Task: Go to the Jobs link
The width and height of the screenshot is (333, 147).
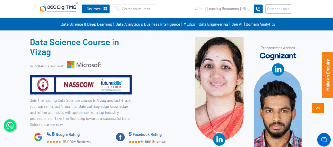Action: click(x=199, y=9)
